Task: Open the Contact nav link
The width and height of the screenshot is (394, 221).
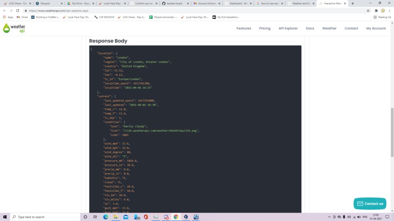Action: click(x=351, y=28)
